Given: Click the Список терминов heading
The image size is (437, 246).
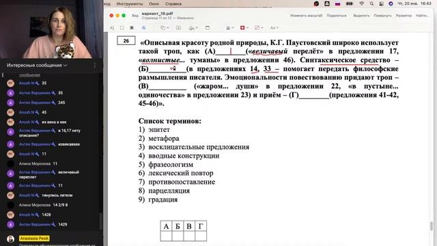Looking at the screenshot, I should pos(170,121).
